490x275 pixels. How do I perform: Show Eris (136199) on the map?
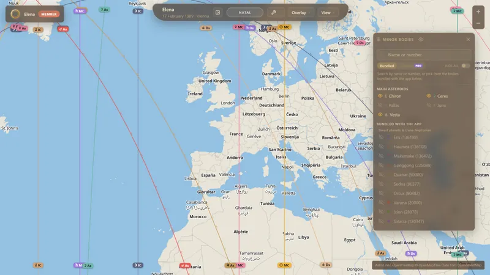[x=381, y=137]
